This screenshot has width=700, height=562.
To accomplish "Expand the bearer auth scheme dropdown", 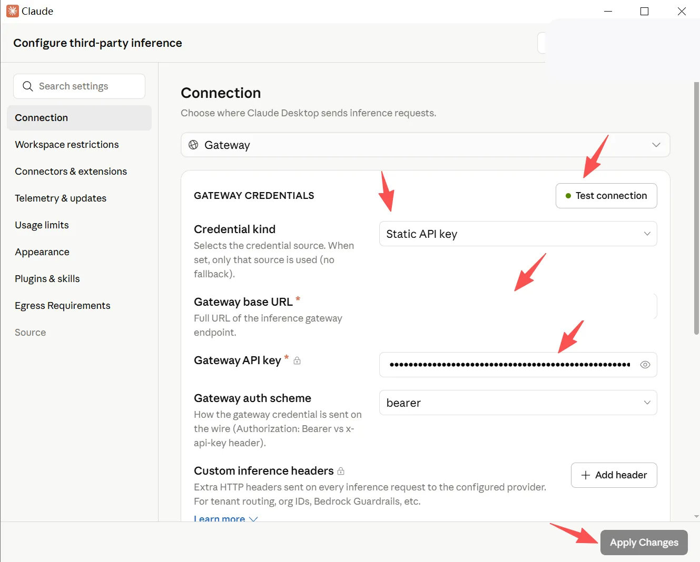I will [518, 403].
